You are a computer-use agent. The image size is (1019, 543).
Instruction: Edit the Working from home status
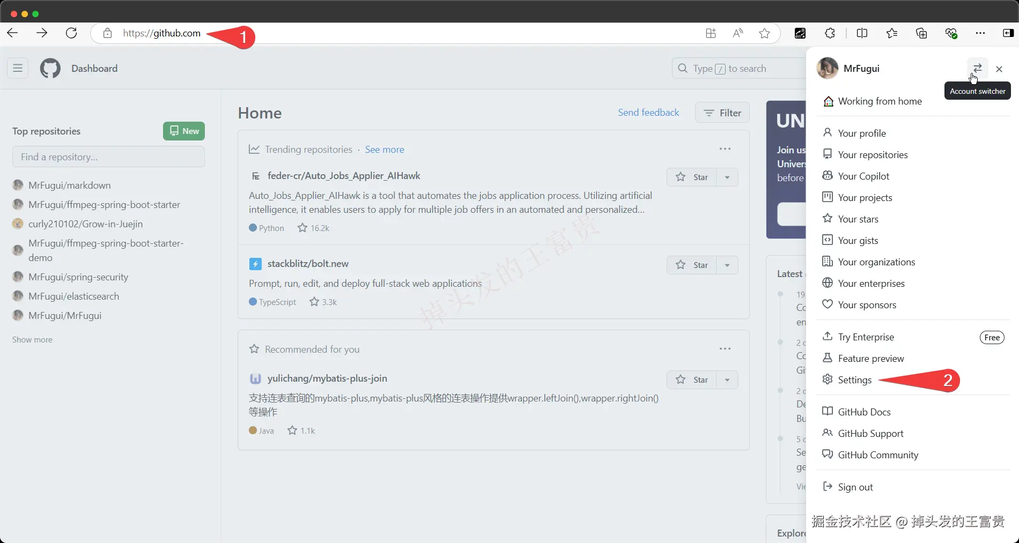coord(873,101)
